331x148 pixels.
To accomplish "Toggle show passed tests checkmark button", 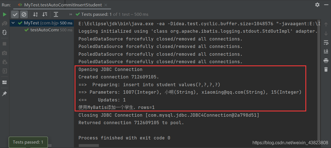I will (x=15, y=14).
